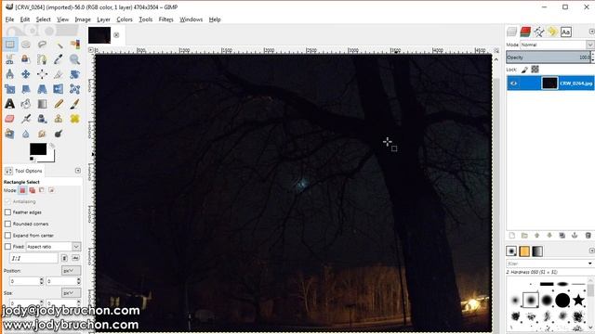Screen dimensions: 595x334
Task: Select the Clone stamp tool
Action: pos(59,119)
